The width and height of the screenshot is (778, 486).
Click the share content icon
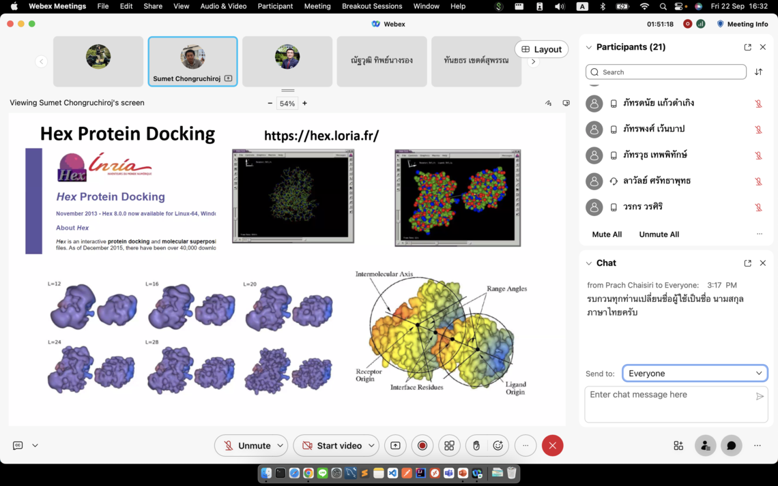[x=395, y=446]
